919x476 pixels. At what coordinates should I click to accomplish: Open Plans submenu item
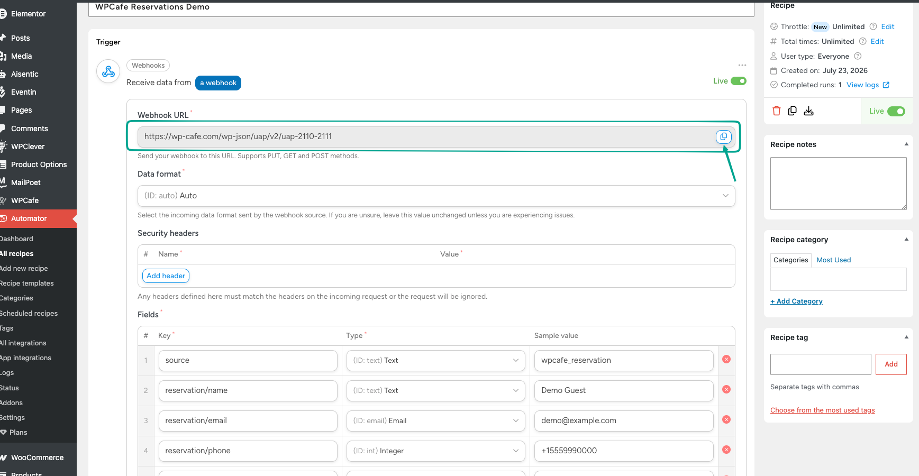(x=18, y=433)
